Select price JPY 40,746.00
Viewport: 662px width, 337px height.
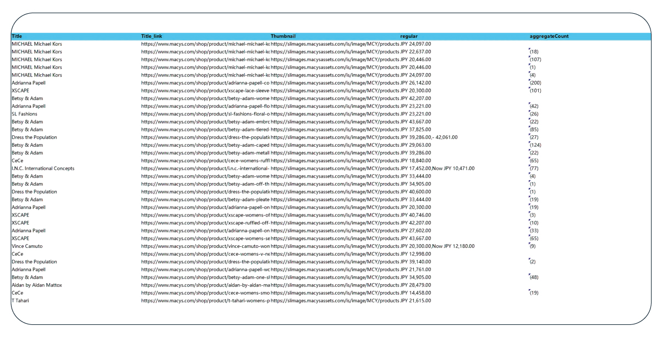(x=415, y=215)
